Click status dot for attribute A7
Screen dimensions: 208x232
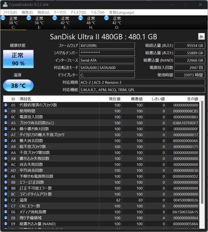tap(6, 135)
